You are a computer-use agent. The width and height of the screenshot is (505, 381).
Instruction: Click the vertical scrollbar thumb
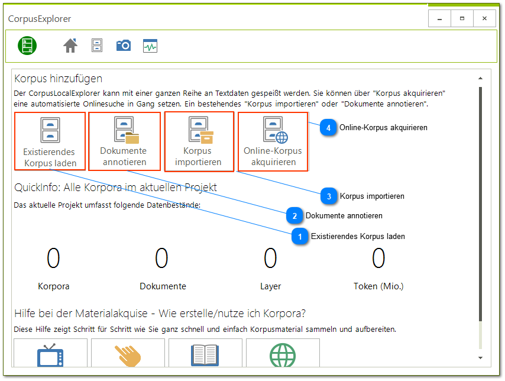click(481, 204)
